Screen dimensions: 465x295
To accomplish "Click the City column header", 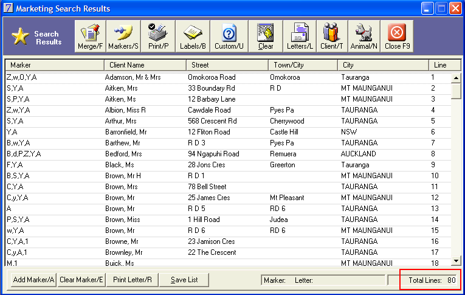I will pos(383,65).
